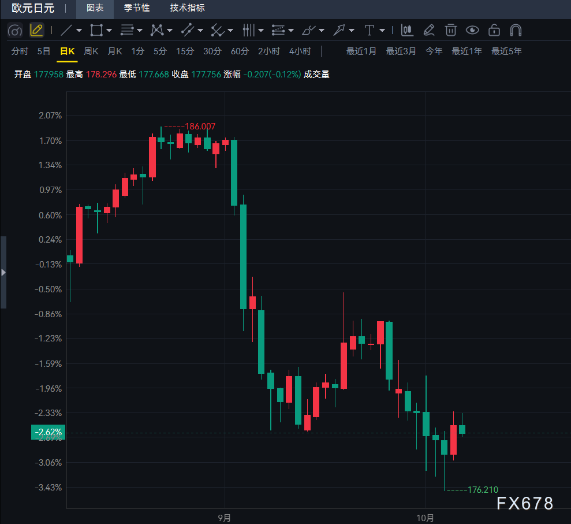The image size is (571, 524).
Task: Select the horizontal parallel lines tool
Action: point(127,30)
